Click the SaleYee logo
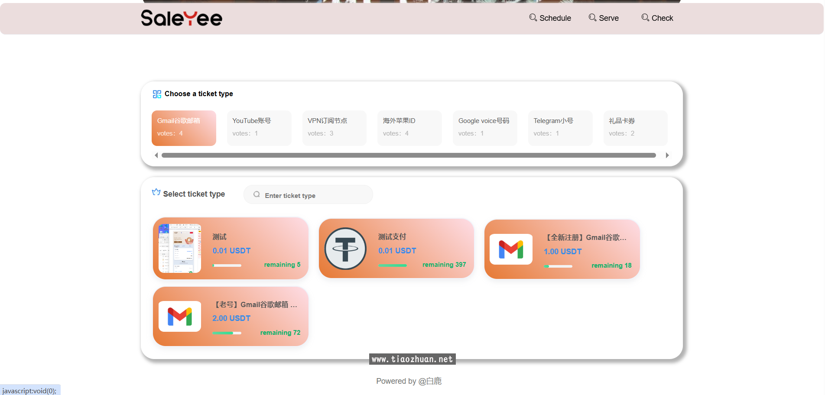Viewport: 825px width, 395px height. tap(181, 18)
